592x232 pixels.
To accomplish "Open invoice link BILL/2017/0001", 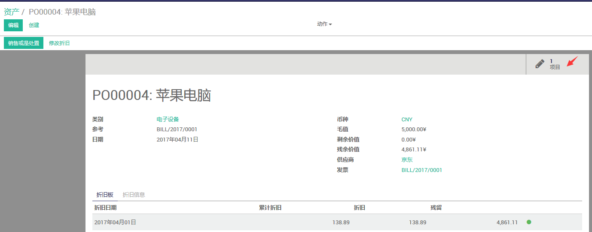I will point(421,170).
